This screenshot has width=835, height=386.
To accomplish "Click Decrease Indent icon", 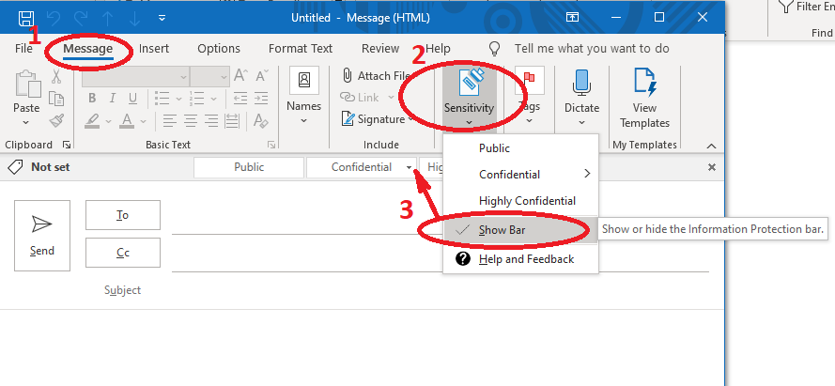I will point(240,99).
